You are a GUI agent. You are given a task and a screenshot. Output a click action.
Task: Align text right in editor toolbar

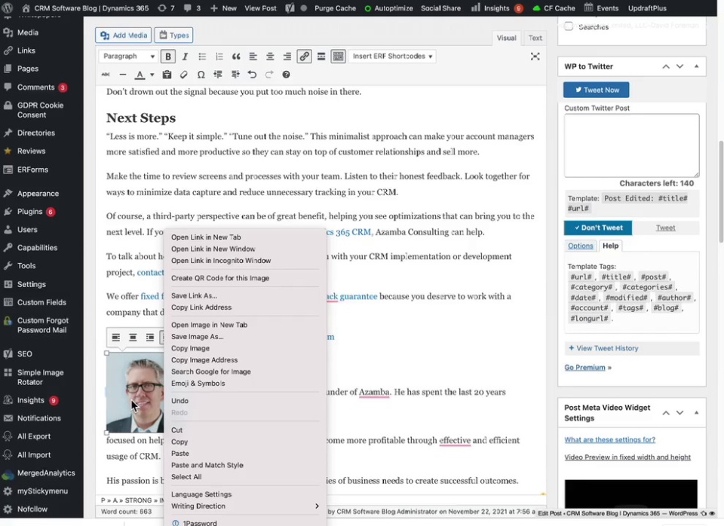tap(287, 57)
